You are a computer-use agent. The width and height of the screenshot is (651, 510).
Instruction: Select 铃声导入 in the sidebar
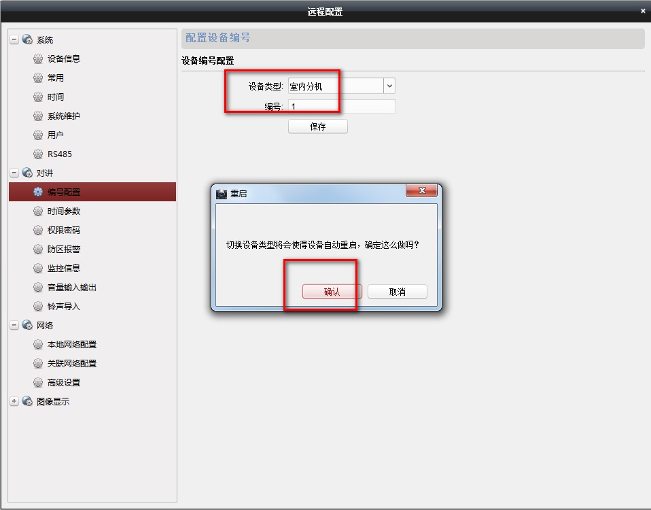pyautogui.click(x=64, y=307)
